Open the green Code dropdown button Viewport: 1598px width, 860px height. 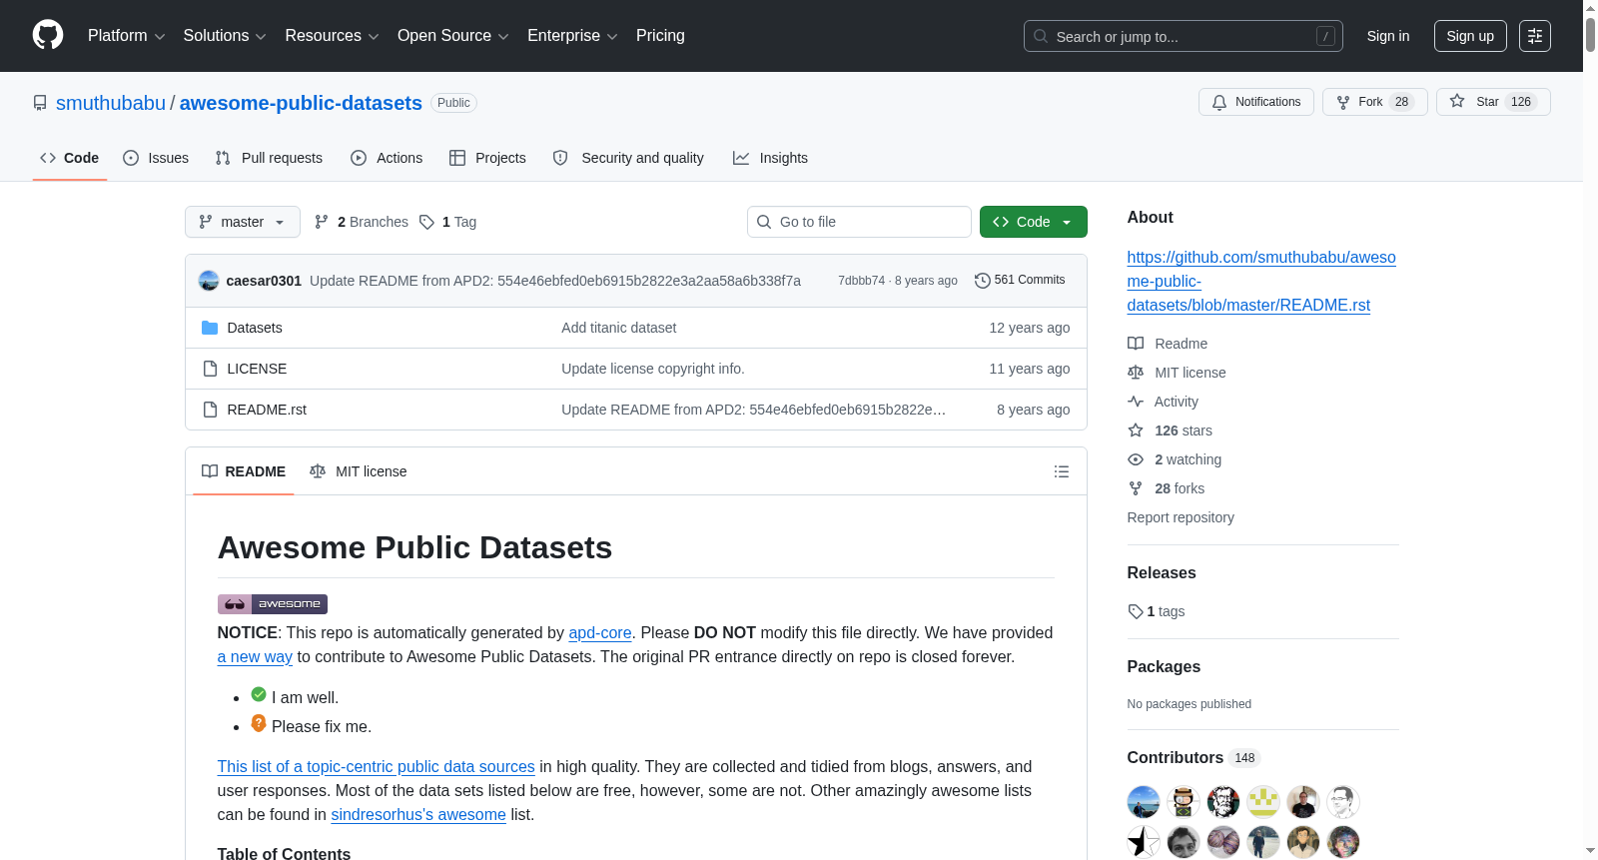1034,222
